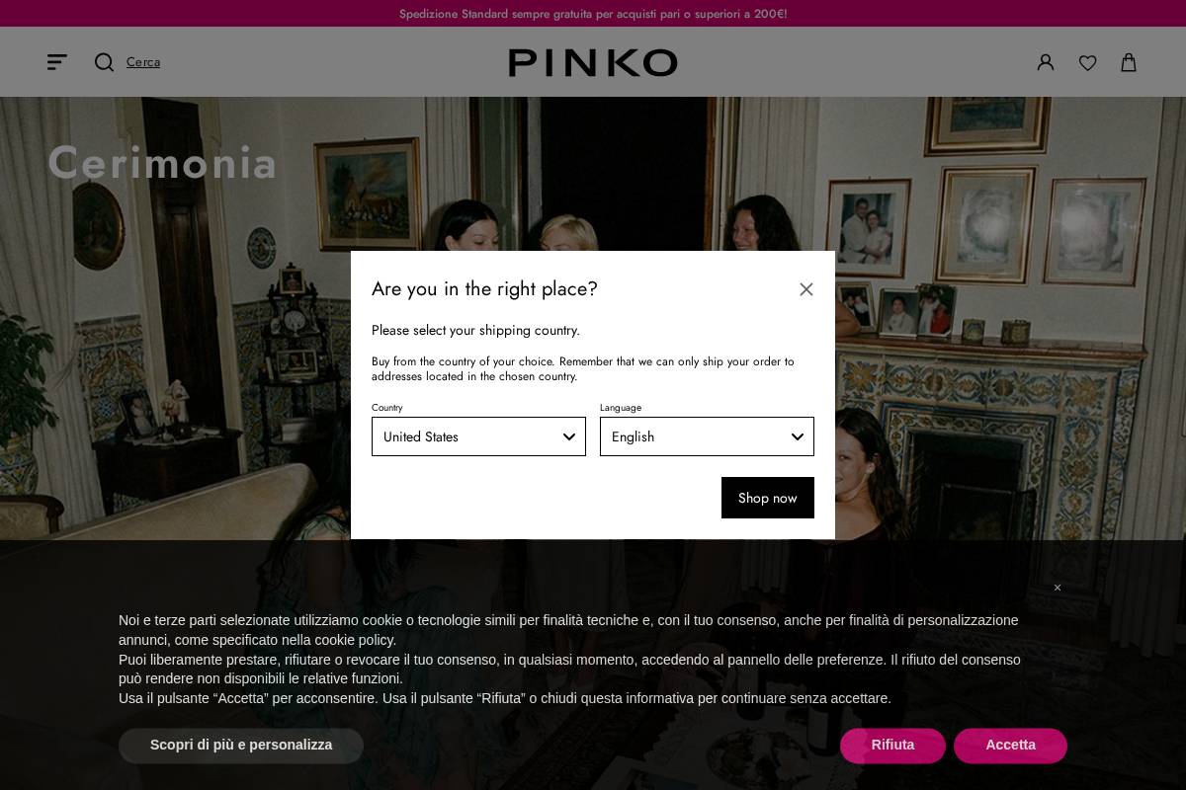Click the Shop now button
Screen dimensions: 1186x790
pyautogui.click(x=767, y=498)
